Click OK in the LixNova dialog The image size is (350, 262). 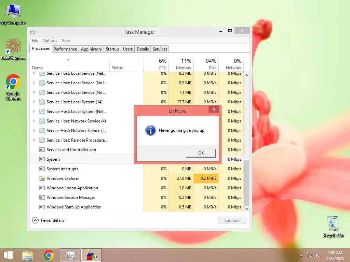click(x=201, y=153)
